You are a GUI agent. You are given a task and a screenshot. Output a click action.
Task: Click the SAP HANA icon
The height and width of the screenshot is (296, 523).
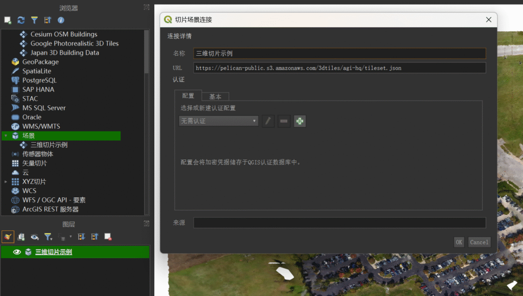pyautogui.click(x=15, y=89)
